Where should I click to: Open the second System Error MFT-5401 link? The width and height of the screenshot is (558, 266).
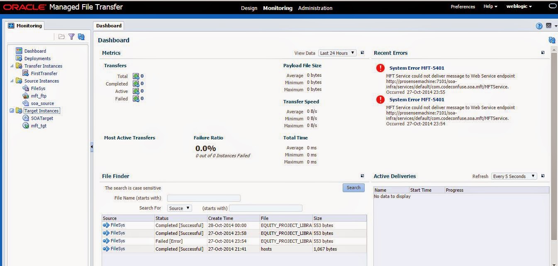point(417,100)
